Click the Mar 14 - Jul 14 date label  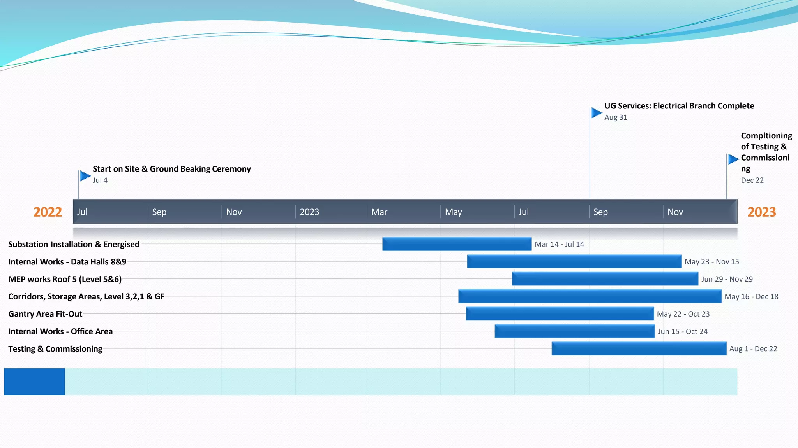559,244
